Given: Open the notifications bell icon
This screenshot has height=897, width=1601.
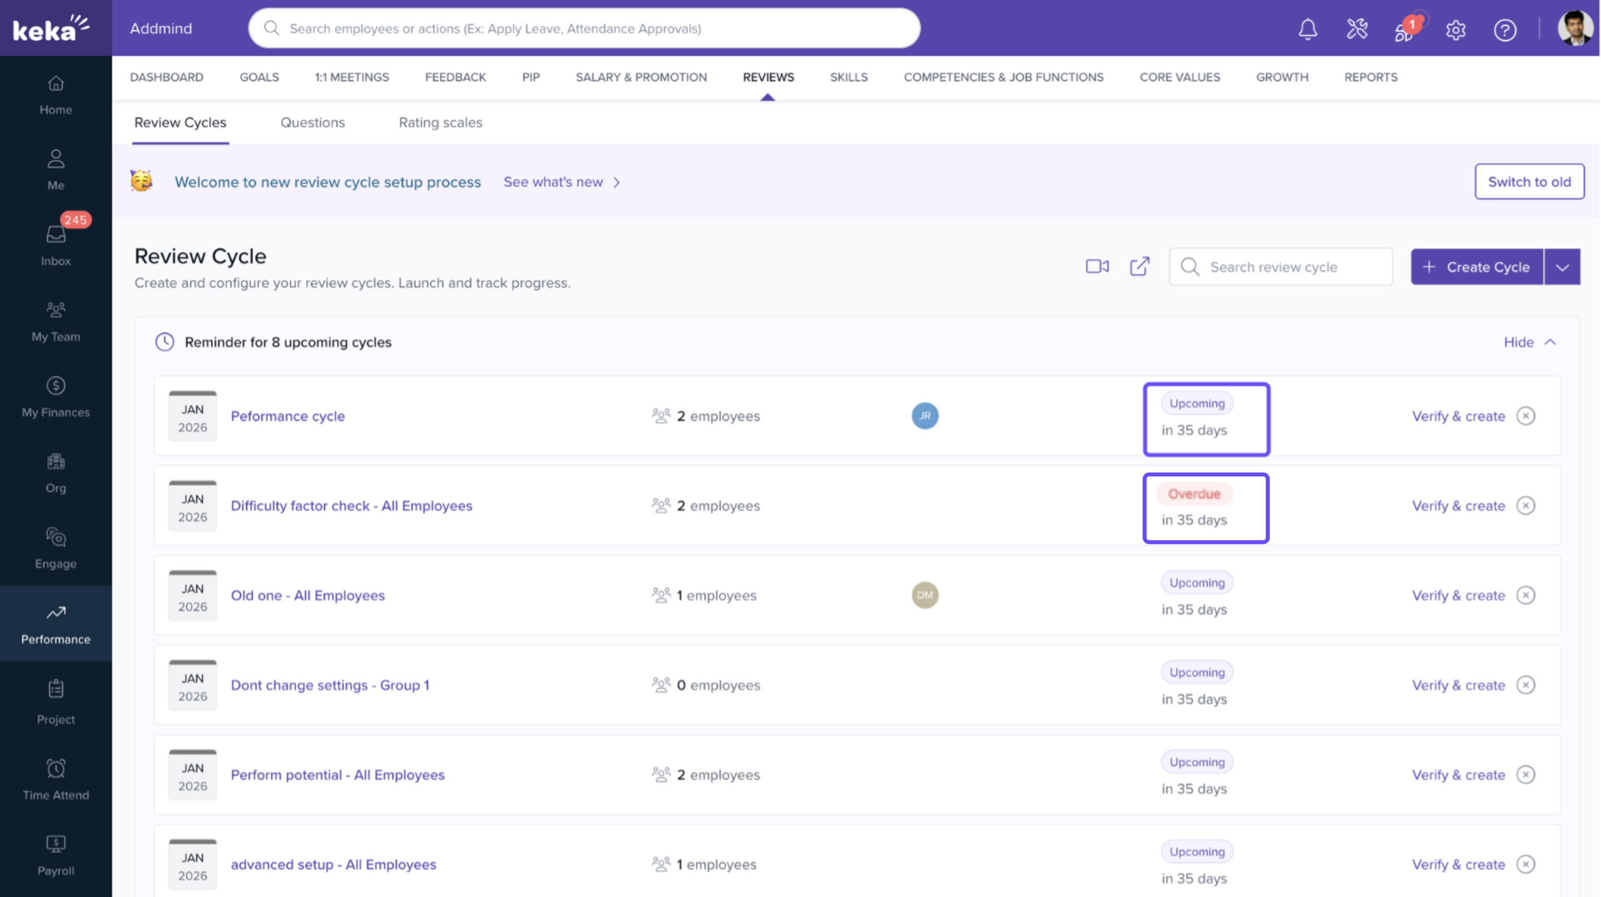Looking at the screenshot, I should (1307, 29).
